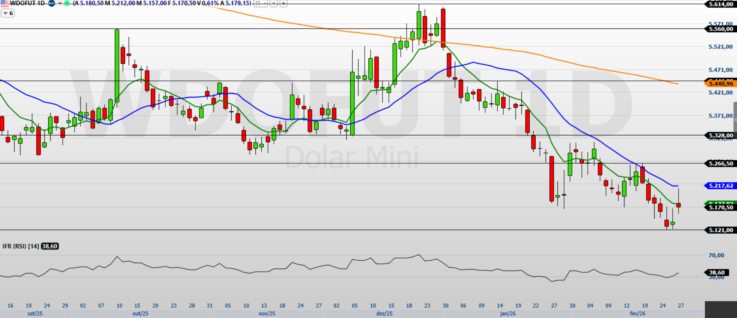Open the small arrow dropdown in header
The width and height of the screenshot is (737, 318).
[x=273, y=4]
